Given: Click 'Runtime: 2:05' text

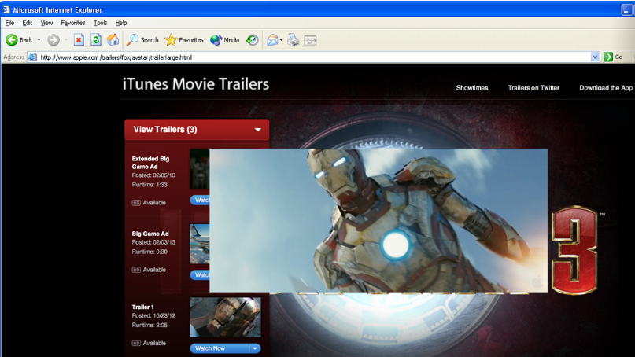Looking at the screenshot, I should pyautogui.click(x=150, y=325).
